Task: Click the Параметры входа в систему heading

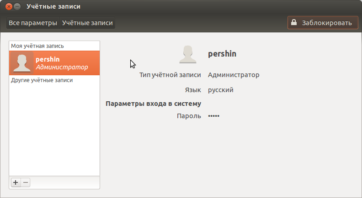Action: click(x=153, y=104)
